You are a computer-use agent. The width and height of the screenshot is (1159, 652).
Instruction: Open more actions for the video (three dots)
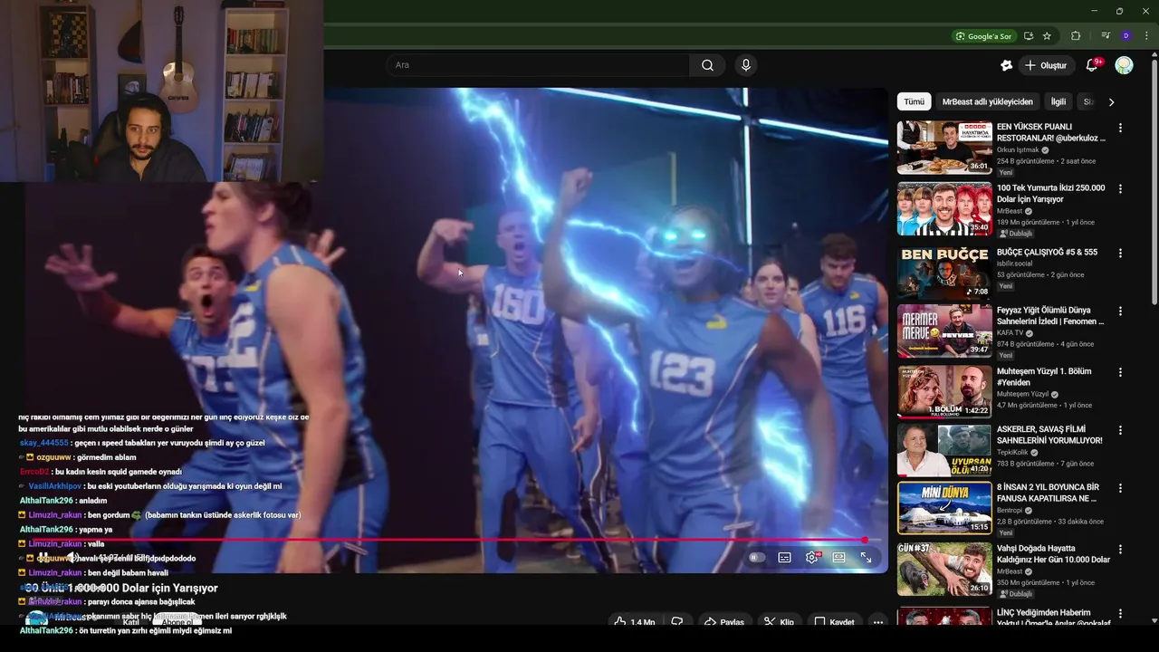coord(877,622)
